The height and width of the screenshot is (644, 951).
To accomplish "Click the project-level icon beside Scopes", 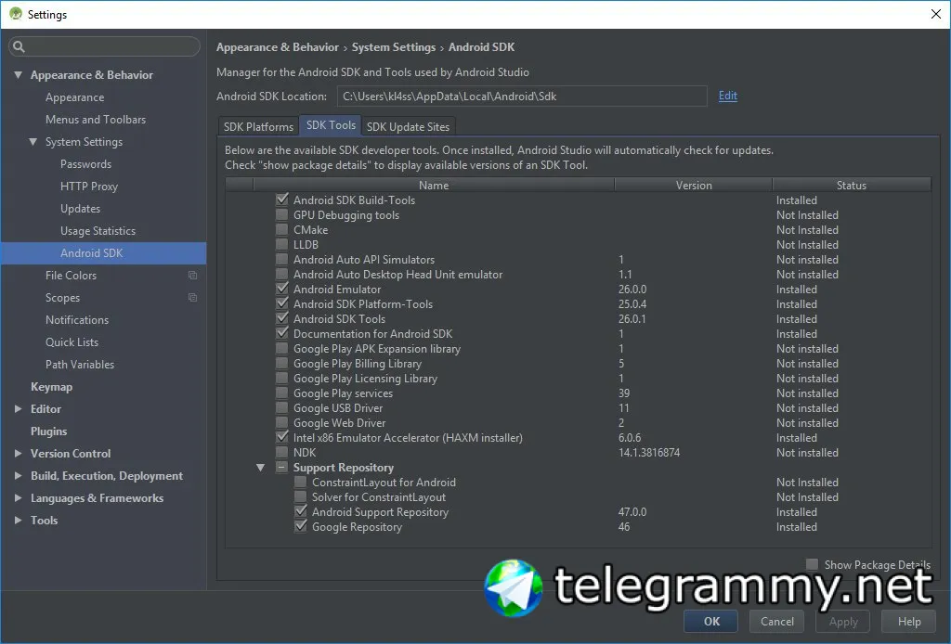I will [x=193, y=298].
